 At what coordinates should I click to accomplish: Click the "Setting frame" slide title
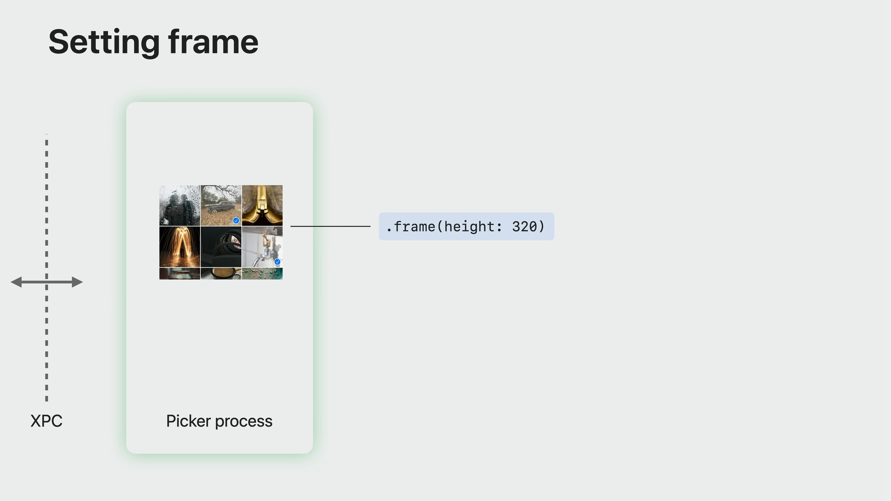pyautogui.click(x=153, y=42)
